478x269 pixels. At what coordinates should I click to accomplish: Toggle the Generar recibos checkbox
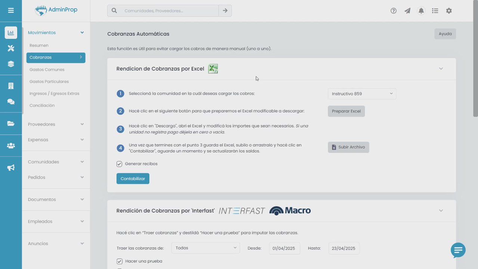119,164
